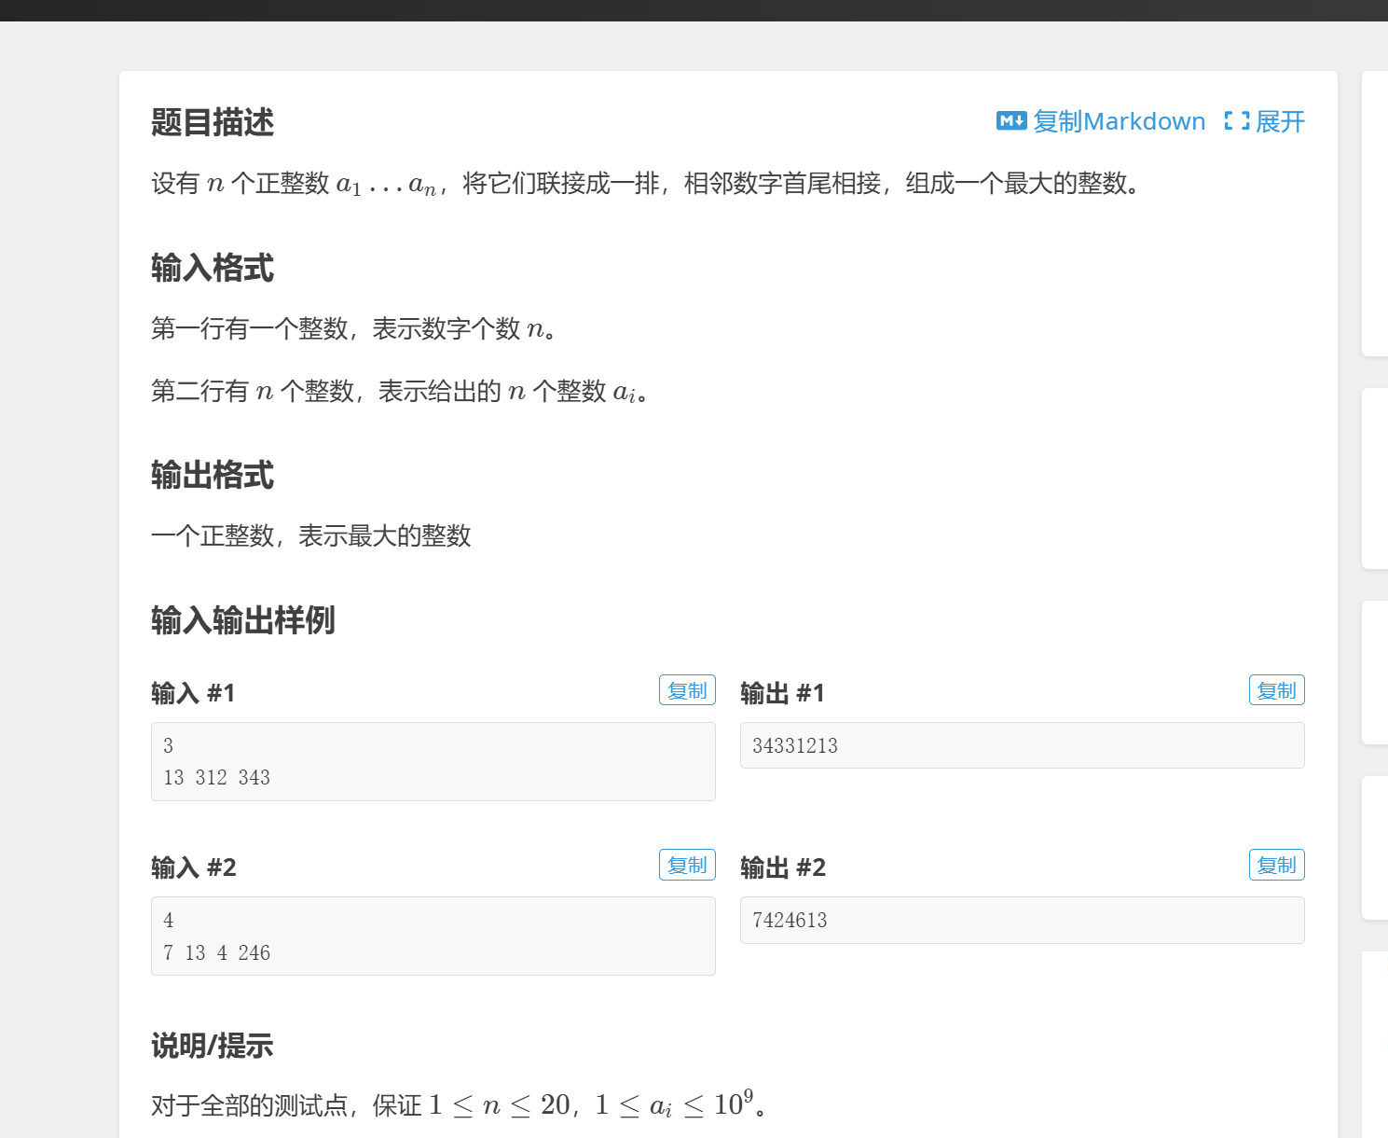Image resolution: width=1388 pixels, height=1138 pixels.
Task: Click the line starting 第一行有一个整数
Action: 354,329
